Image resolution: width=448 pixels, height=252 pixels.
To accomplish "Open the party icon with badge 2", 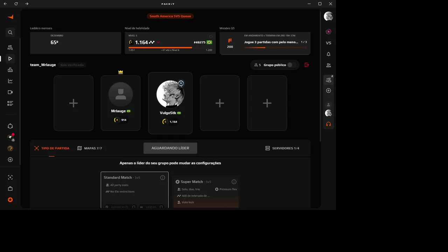I will pyautogui.click(x=328, y=79).
